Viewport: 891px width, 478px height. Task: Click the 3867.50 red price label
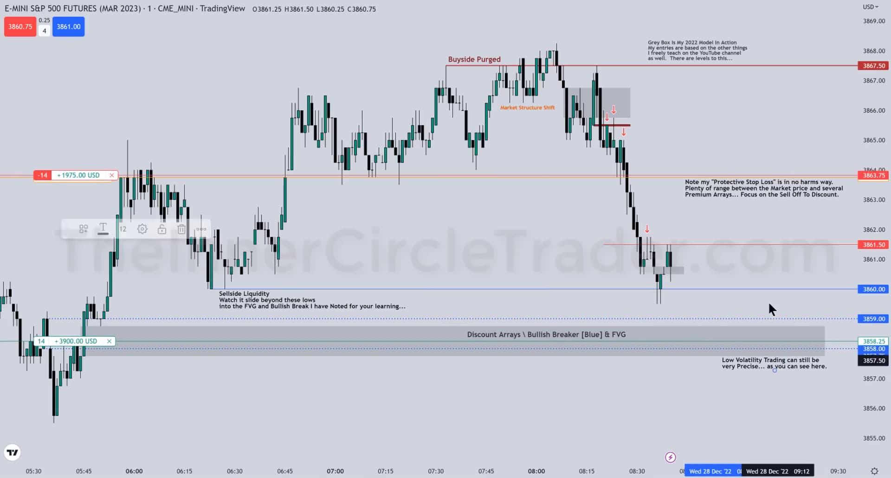(x=873, y=66)
